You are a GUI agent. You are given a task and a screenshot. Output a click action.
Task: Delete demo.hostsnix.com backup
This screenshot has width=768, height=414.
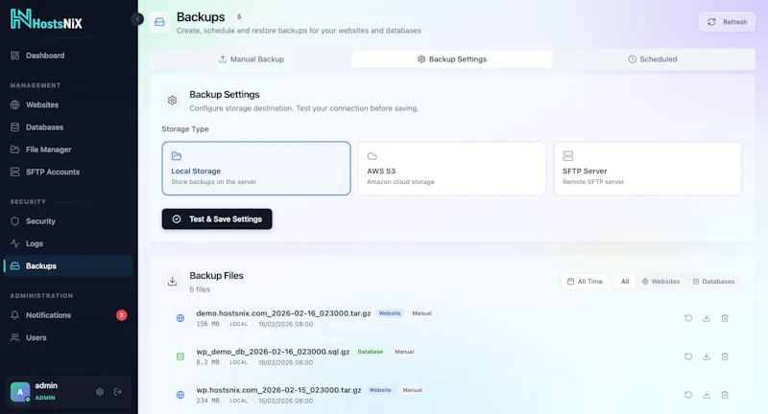pos(725,318)
